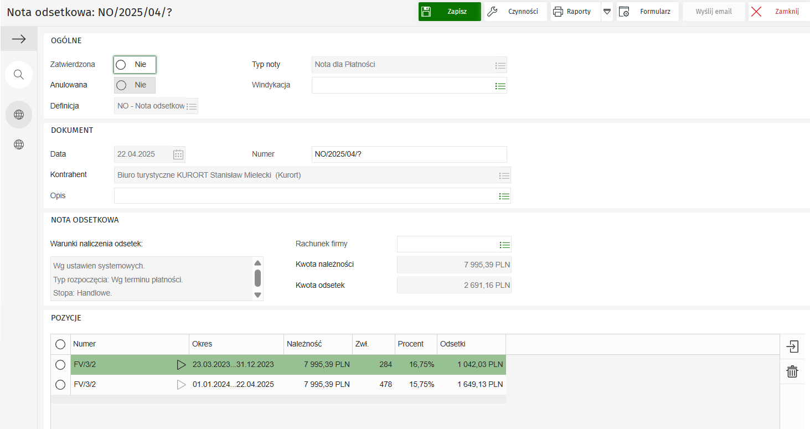810x429 pixels.
Task: Open the Windykacja list dropdown
Action: tap(501, 86)
